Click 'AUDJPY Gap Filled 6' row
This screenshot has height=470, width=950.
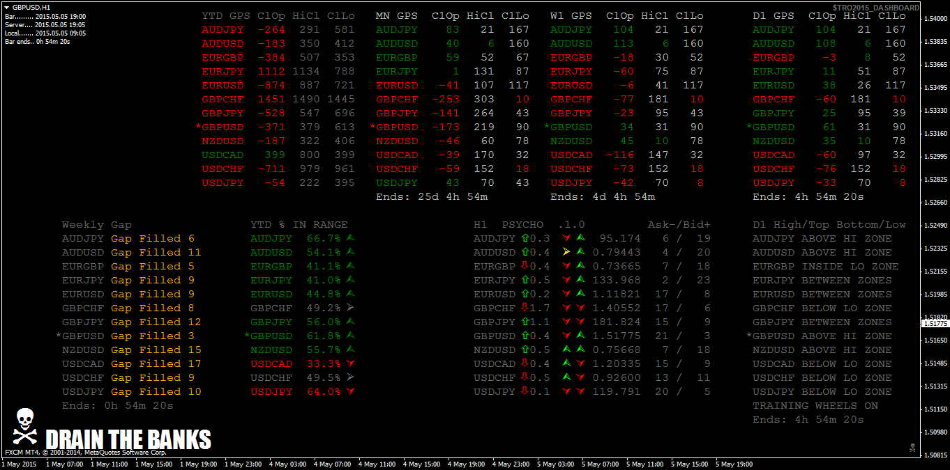point(128,238)
